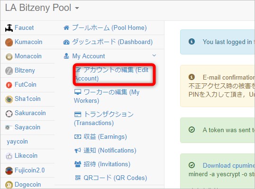Open the yaycoin pool link
Screen dimensions: 255x189
coord(17,142)
